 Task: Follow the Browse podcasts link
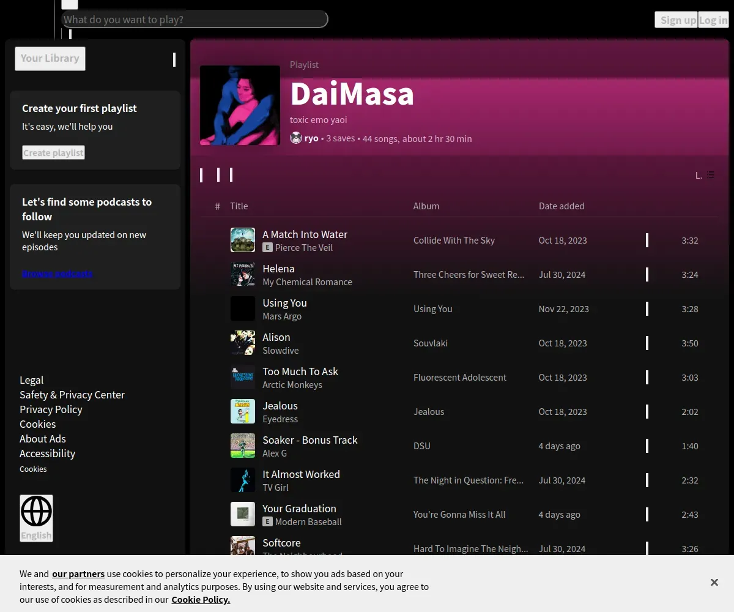click(57, 273)
